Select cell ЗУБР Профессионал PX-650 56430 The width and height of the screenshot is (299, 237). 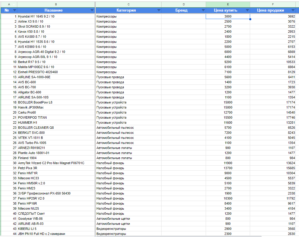tap(56, 193)
